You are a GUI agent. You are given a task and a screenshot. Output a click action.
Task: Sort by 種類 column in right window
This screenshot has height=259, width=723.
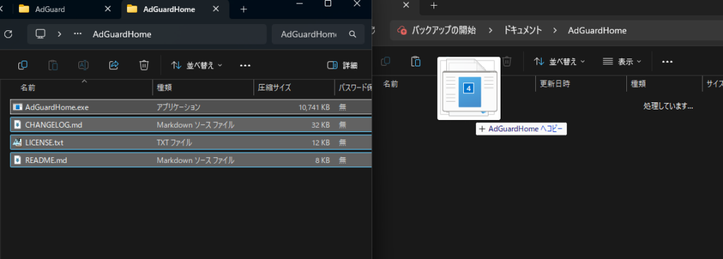pyautogui.click(x=638, y=84)
